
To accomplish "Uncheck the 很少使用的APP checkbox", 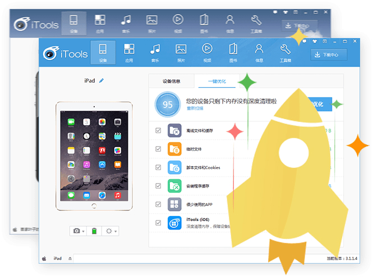I will (158, 204).
